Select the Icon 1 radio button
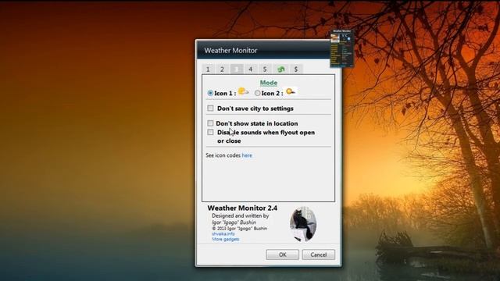 click(x=210, y=93)
